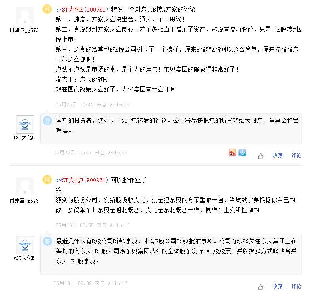Like the first answer with thumbs-up
This screenshot has width=312, height=291.
(260, 156)
